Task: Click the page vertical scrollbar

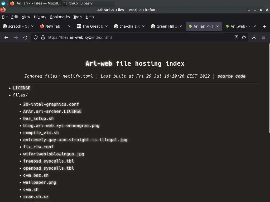Action: tap(269, 88)
